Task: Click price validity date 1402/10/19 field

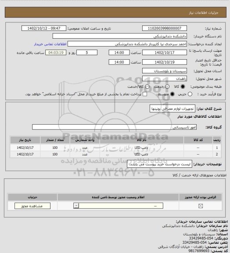Action: (x=165, y=62)
